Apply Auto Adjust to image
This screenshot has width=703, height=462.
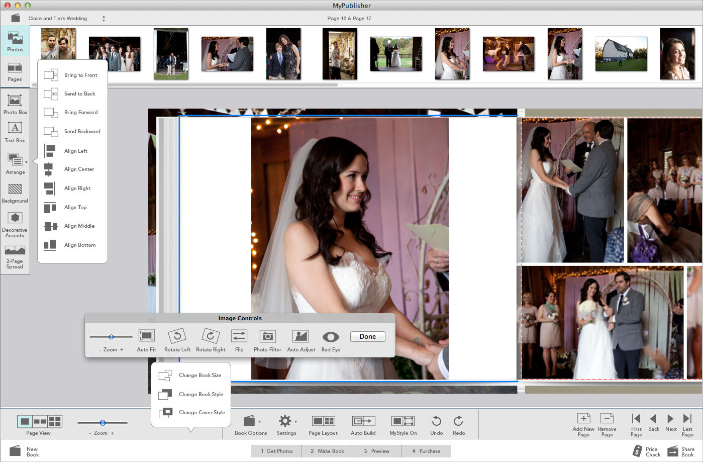pyautogui.click(x=301, y=340)
